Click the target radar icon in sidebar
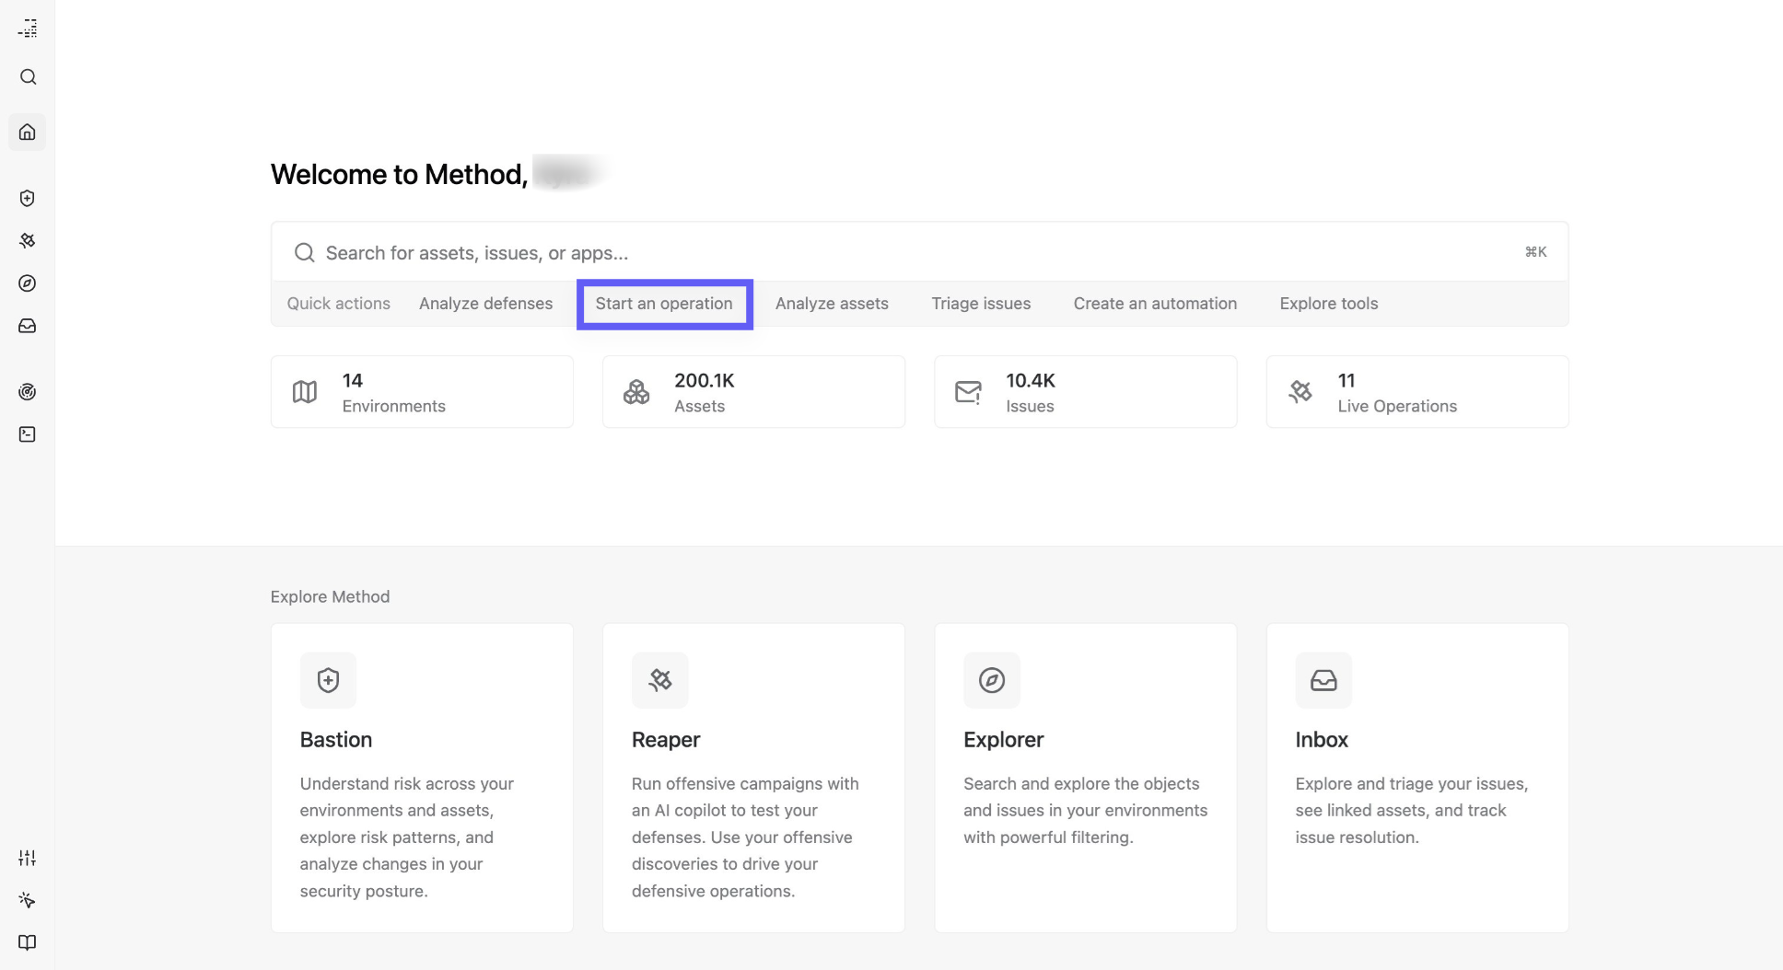 (28, 392)
